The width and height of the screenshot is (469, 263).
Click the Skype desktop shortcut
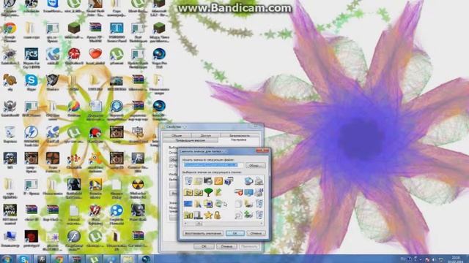(x=31, y=81)
